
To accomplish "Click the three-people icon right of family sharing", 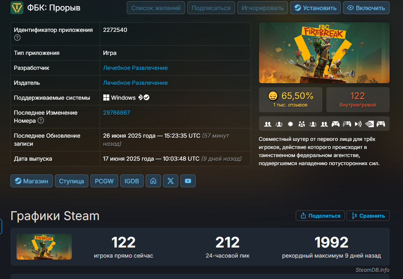I will coord(313,124).
